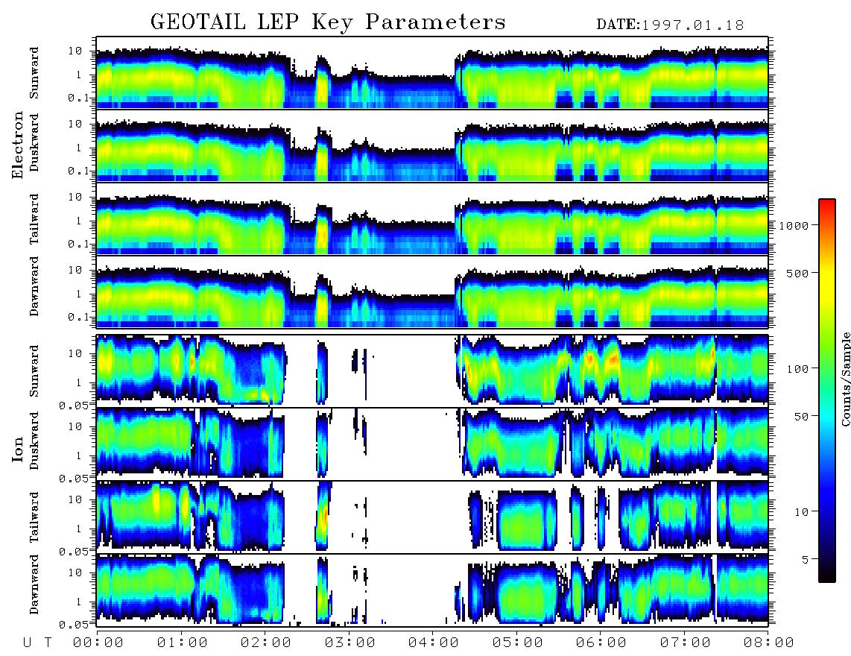Click the '1' tick of Ion Tailward panel
The image size is (851, 656).
point(79,529)
